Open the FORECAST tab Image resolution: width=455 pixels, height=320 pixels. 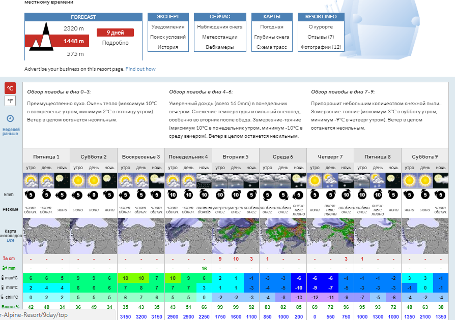coord(83,17)
